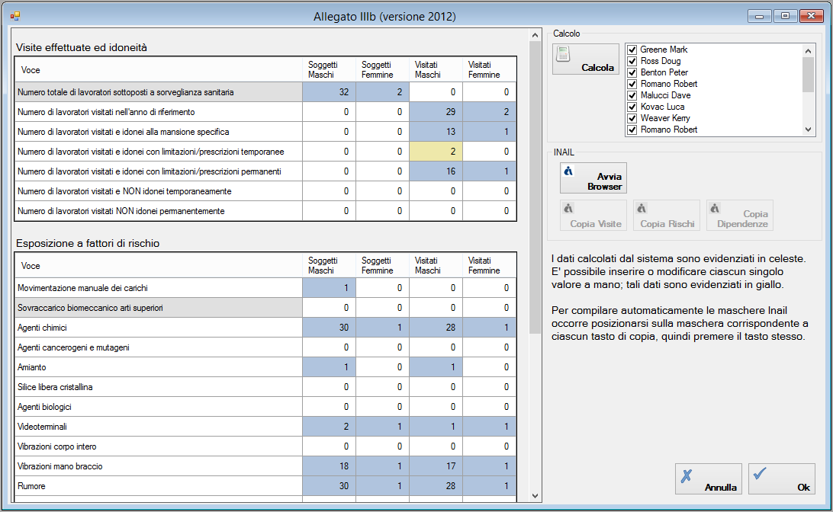Click the Copia Dipendenze button
833x512 pixels.
(x=740, y=216)
